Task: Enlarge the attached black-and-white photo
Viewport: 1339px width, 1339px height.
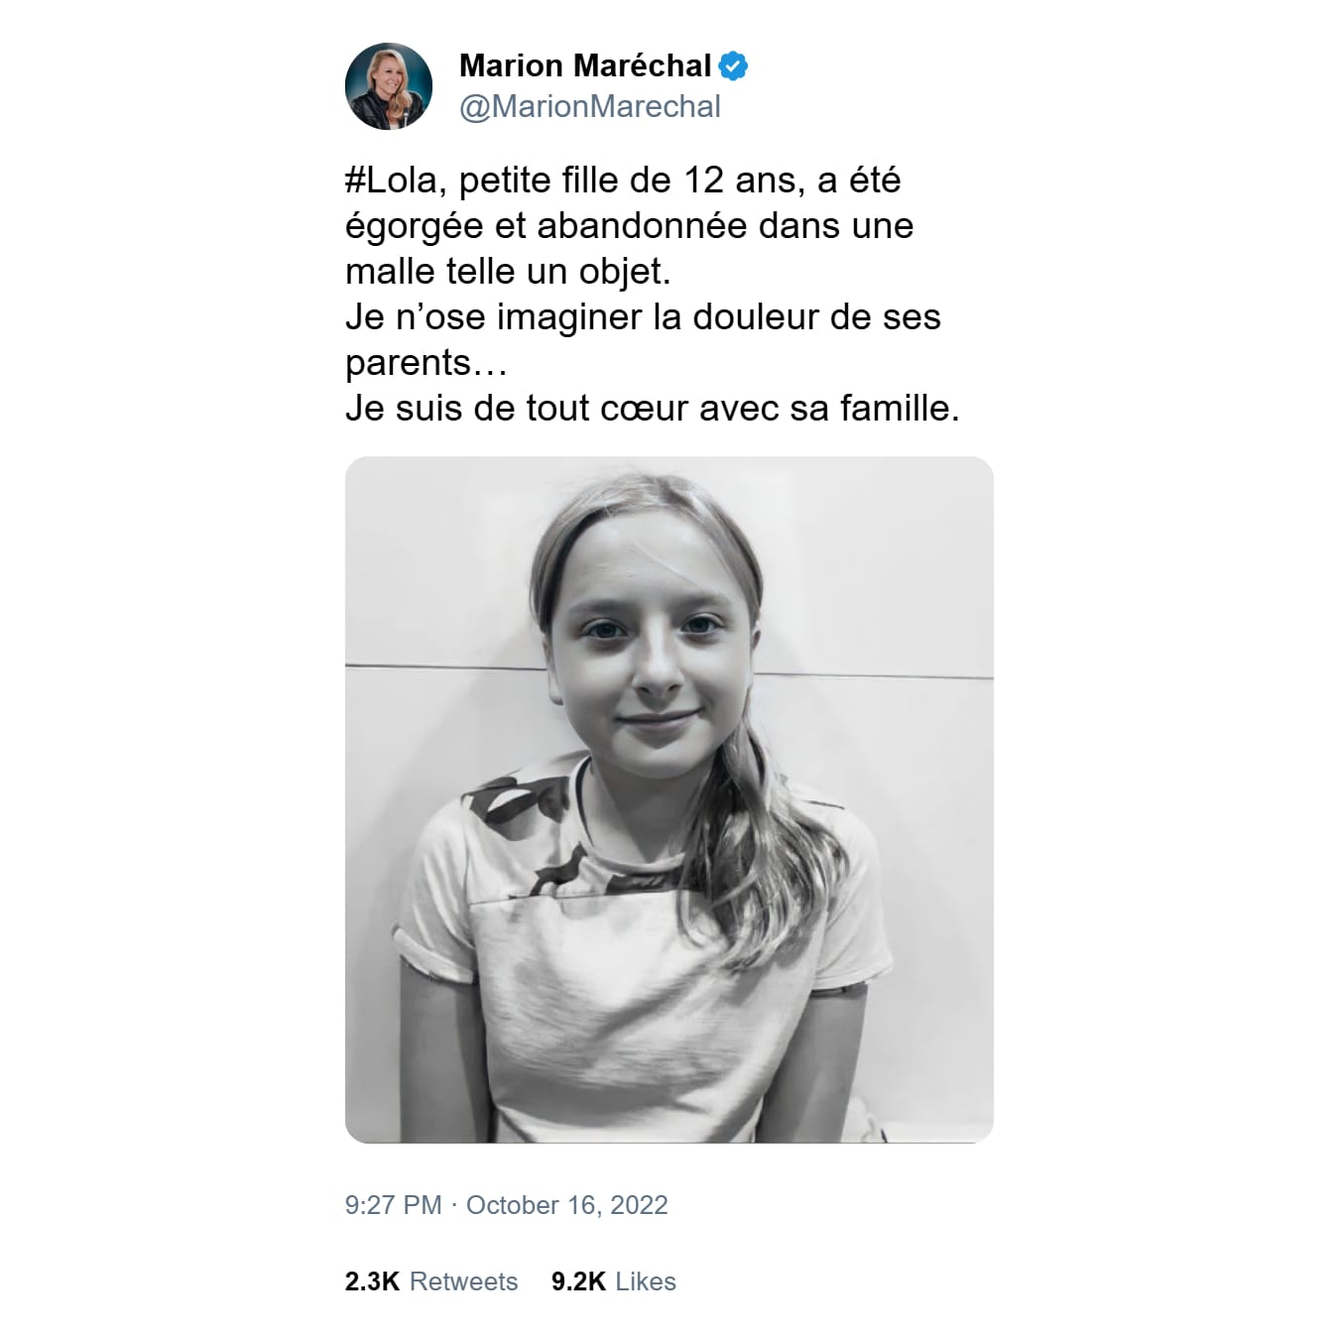Action: pyautogui.click(x=669, y=799)
